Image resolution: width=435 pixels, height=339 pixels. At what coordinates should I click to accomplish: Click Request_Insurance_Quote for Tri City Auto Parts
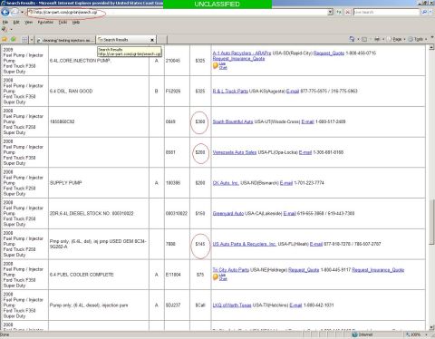coord(378,269)
